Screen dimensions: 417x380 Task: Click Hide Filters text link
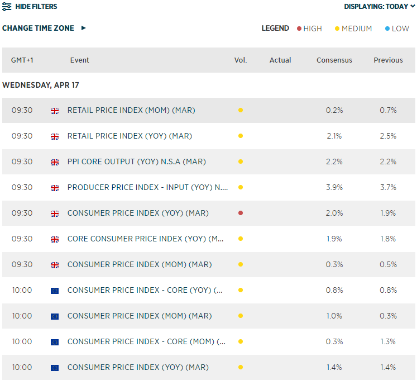point(36,7)
